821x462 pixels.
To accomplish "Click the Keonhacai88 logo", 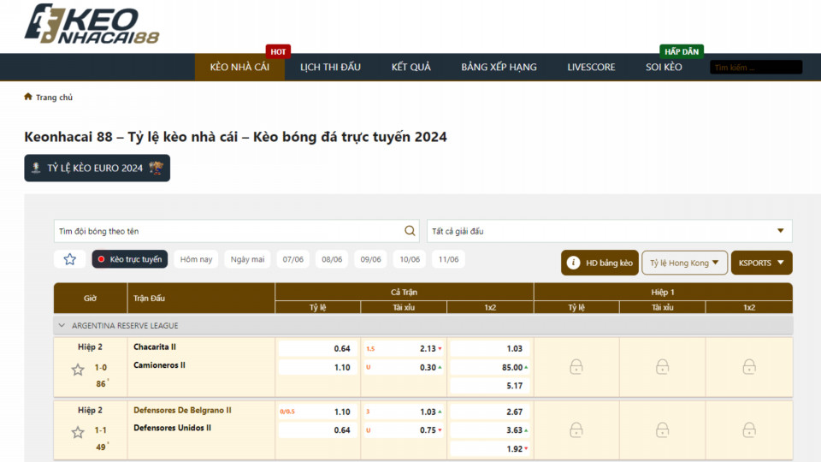I will (92, 24).
